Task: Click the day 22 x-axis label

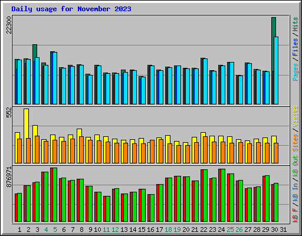Action: tap(203, 230)
